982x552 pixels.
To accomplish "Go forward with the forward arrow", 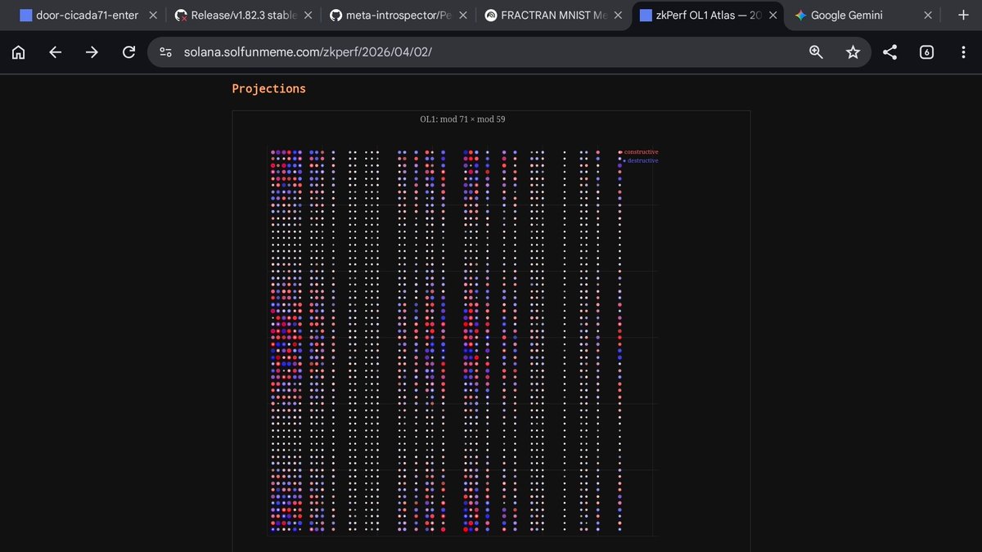I will pyautogui.click(x=92, y=52).
